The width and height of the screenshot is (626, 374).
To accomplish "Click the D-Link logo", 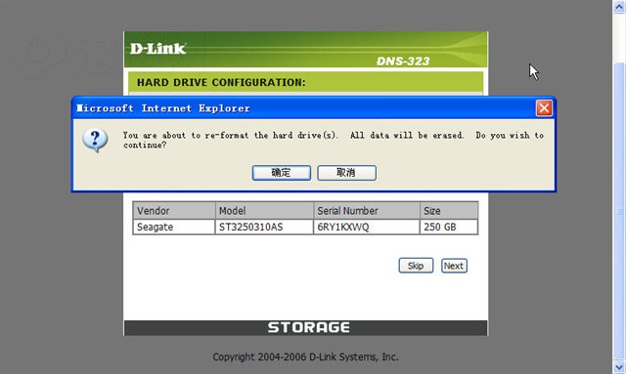I will coord(157,49).
